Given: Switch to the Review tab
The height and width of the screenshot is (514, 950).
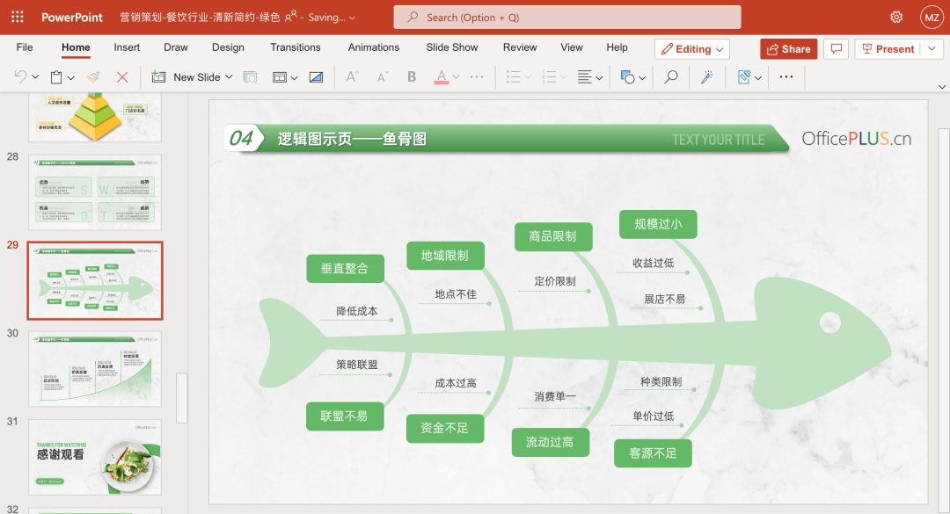Looking at the screenshot, I should tap(519, 47).
